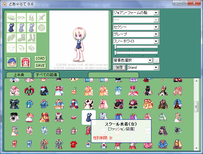
Task: Pick the plain red t-shirt item
Action: pos(14,144)
